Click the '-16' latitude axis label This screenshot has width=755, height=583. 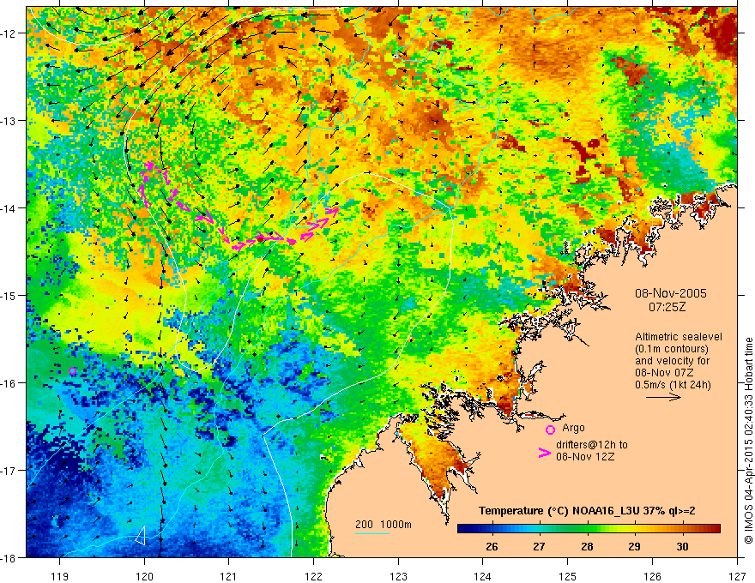click(x=9, y=383)
